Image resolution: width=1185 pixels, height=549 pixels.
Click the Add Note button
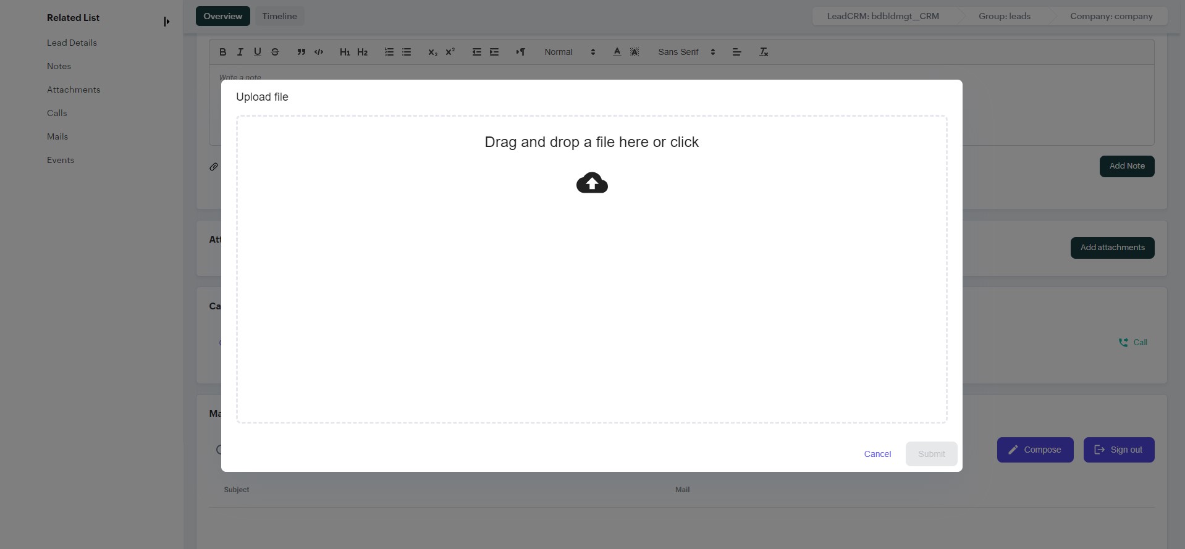1127,166
